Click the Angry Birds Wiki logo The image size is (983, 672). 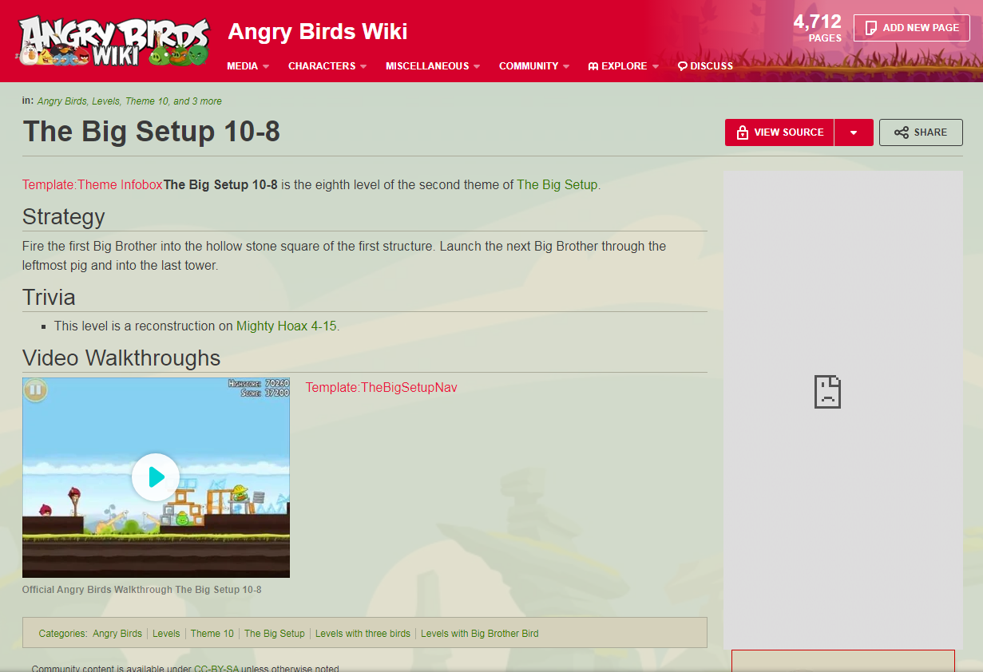click(113, 41)
